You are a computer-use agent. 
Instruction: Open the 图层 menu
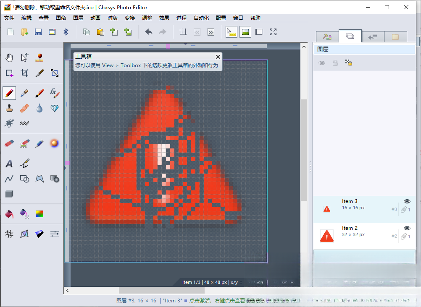click(x=78, y=18)
